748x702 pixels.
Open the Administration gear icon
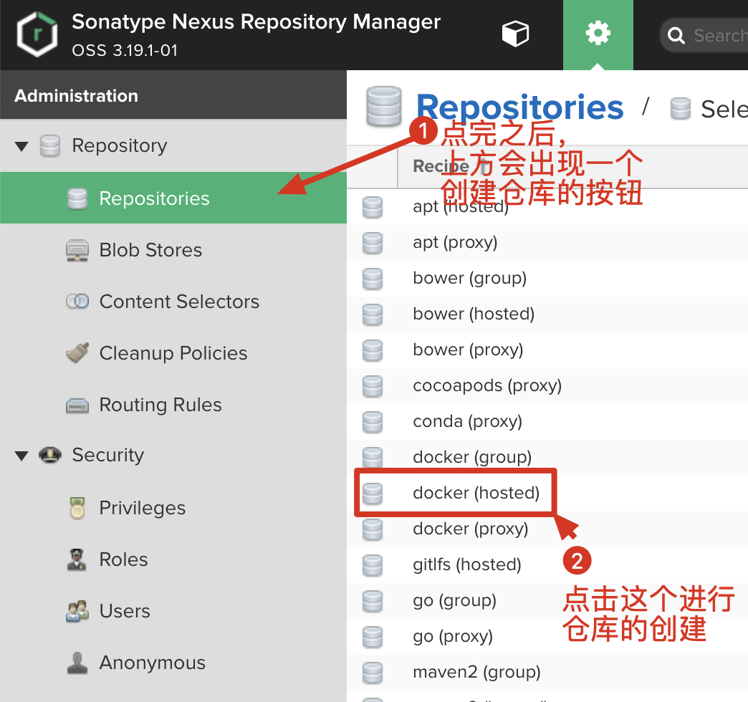(x=598, y=34)
